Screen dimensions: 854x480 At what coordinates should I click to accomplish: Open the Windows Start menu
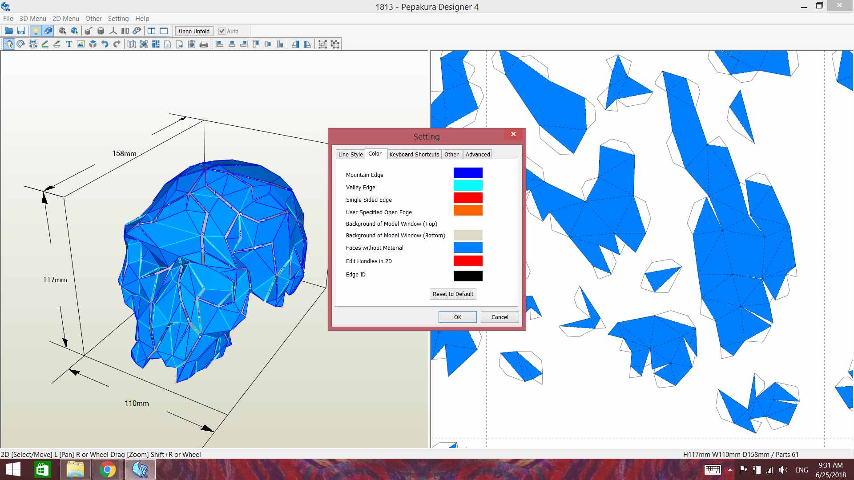(x=13, y=469)
